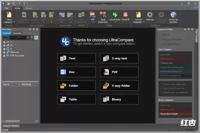
Task: Expand the Network tree node
Action: [4, 52]
